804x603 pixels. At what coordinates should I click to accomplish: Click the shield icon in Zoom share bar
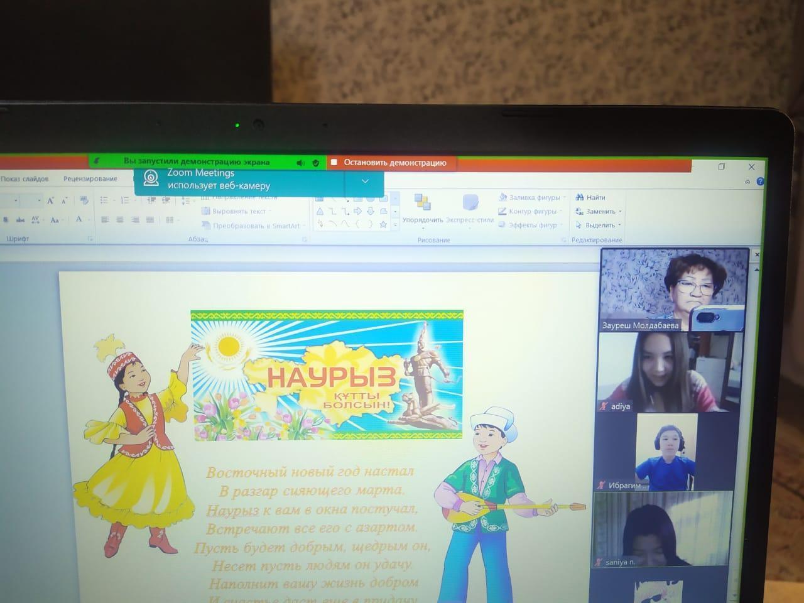click(x=315, y=163)
